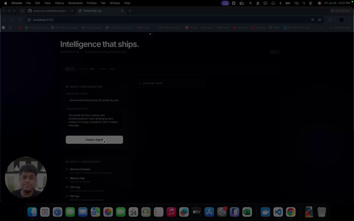This screenshot has width=354, height=221.
Task: Open Microsoft Excel from the Dock
Action: click(x=247, y=212)
